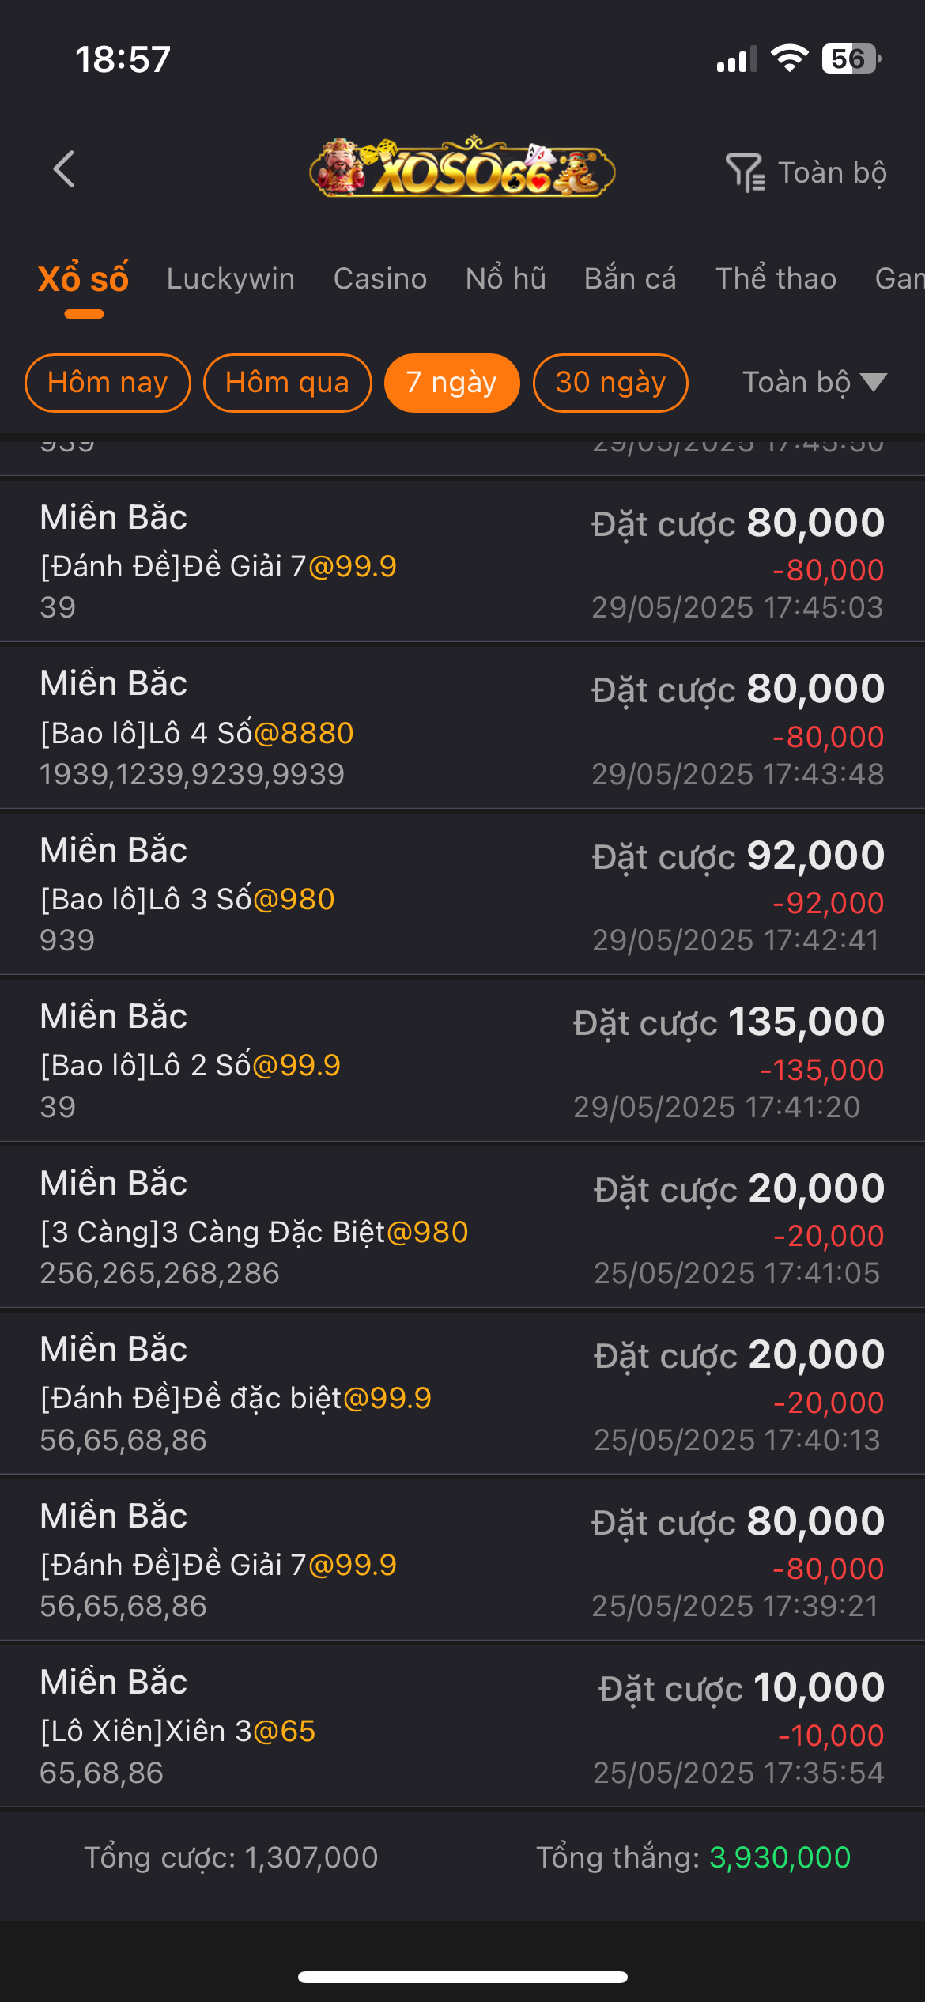This screenshot has width=925, height=2002.
Task: Select the Hôm qua filter
Action: click(x=287, y=383)
